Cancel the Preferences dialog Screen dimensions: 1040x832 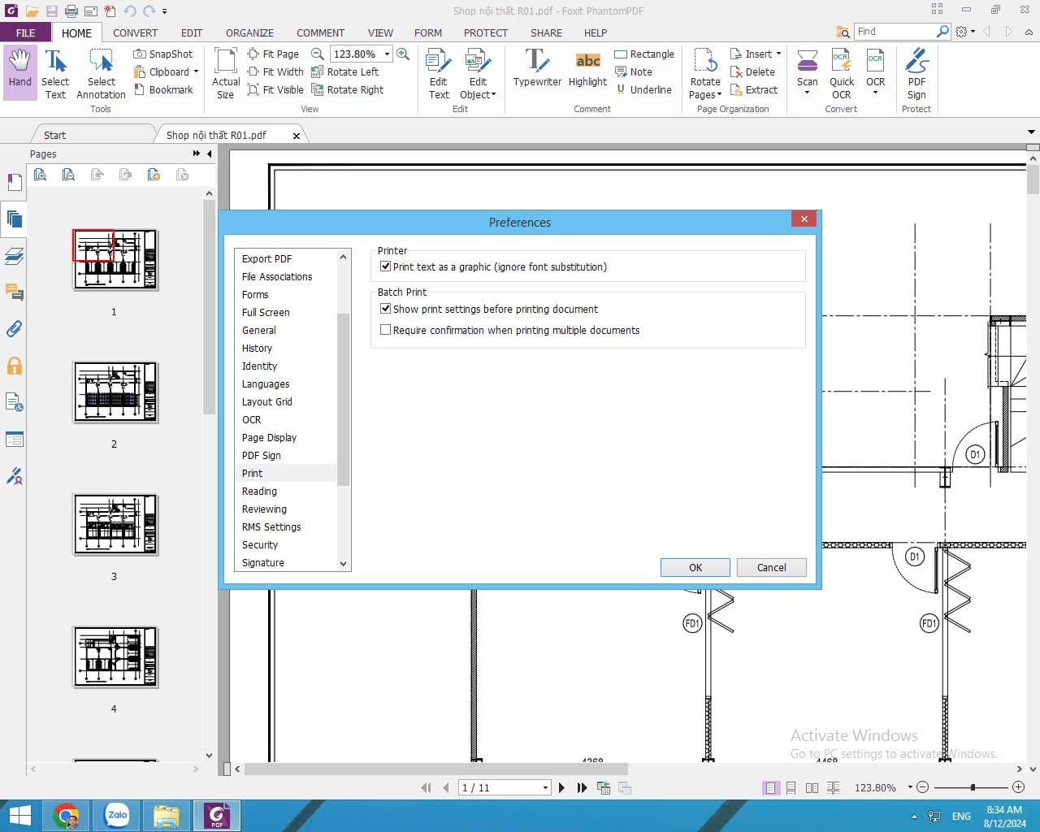click(771, 567)
